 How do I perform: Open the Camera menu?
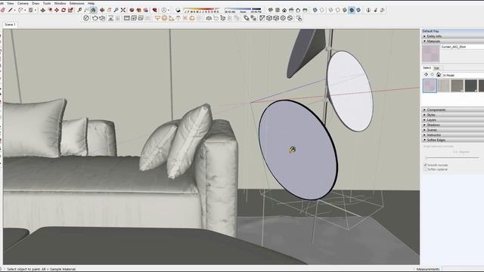pyautogui.click(x=23, y=3)
